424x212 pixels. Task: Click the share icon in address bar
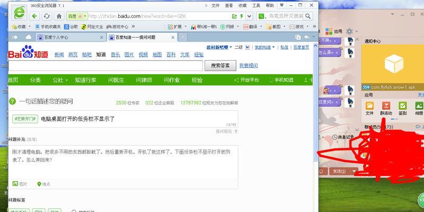click(x=234, y=16)
